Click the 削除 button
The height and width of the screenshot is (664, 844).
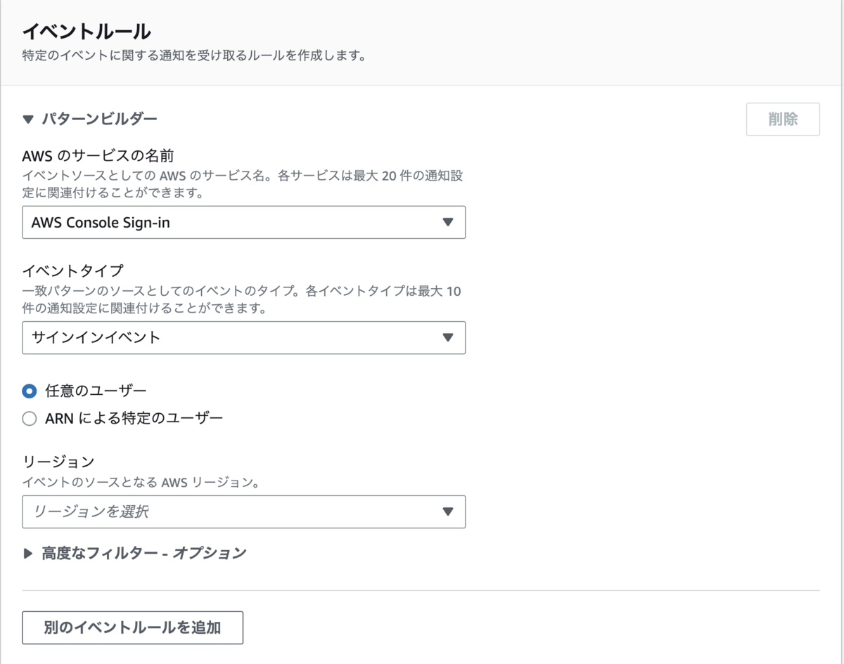coord(783,119)
